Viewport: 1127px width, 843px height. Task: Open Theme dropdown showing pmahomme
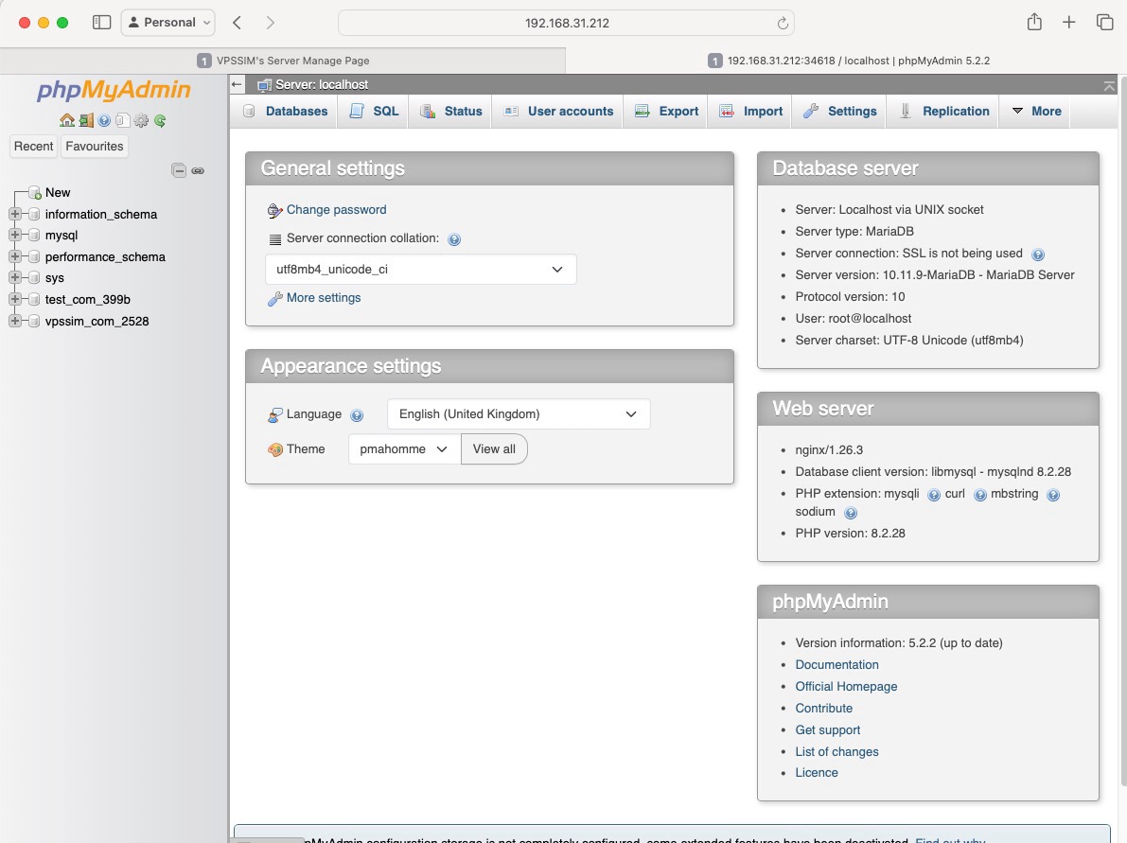(404, 449)
